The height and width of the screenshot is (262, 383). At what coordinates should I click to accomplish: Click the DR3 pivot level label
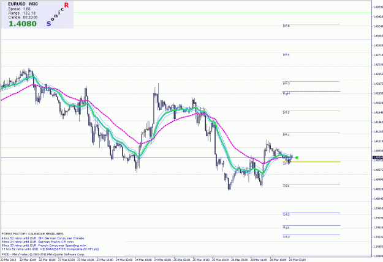point(286,83)
